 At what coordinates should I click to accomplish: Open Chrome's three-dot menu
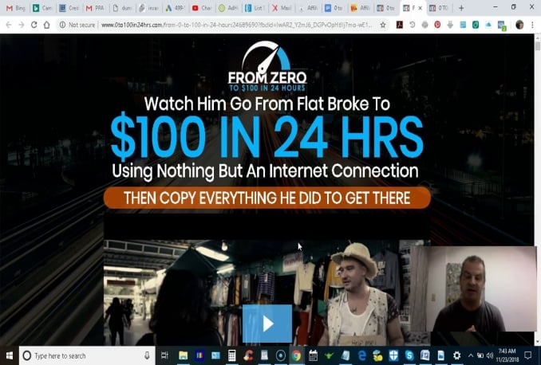point(532,25)
